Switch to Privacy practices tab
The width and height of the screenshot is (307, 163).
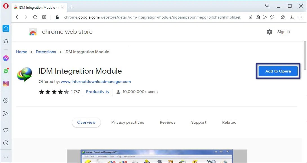point(128,122)
